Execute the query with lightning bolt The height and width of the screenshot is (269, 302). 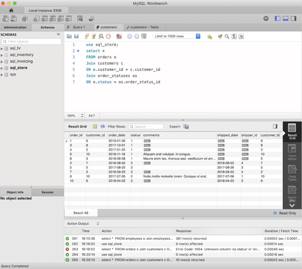coord(87,36)
